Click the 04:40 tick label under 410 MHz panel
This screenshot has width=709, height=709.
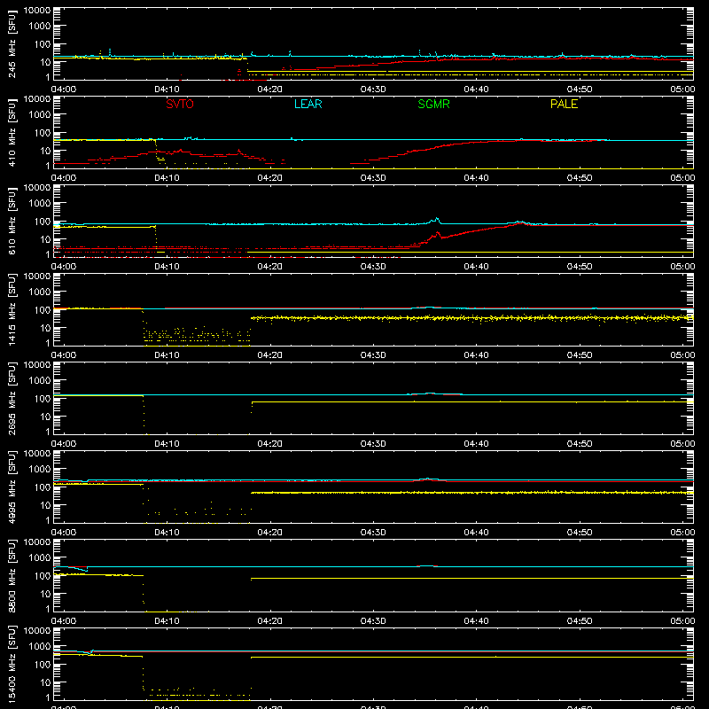coord(476,178)
